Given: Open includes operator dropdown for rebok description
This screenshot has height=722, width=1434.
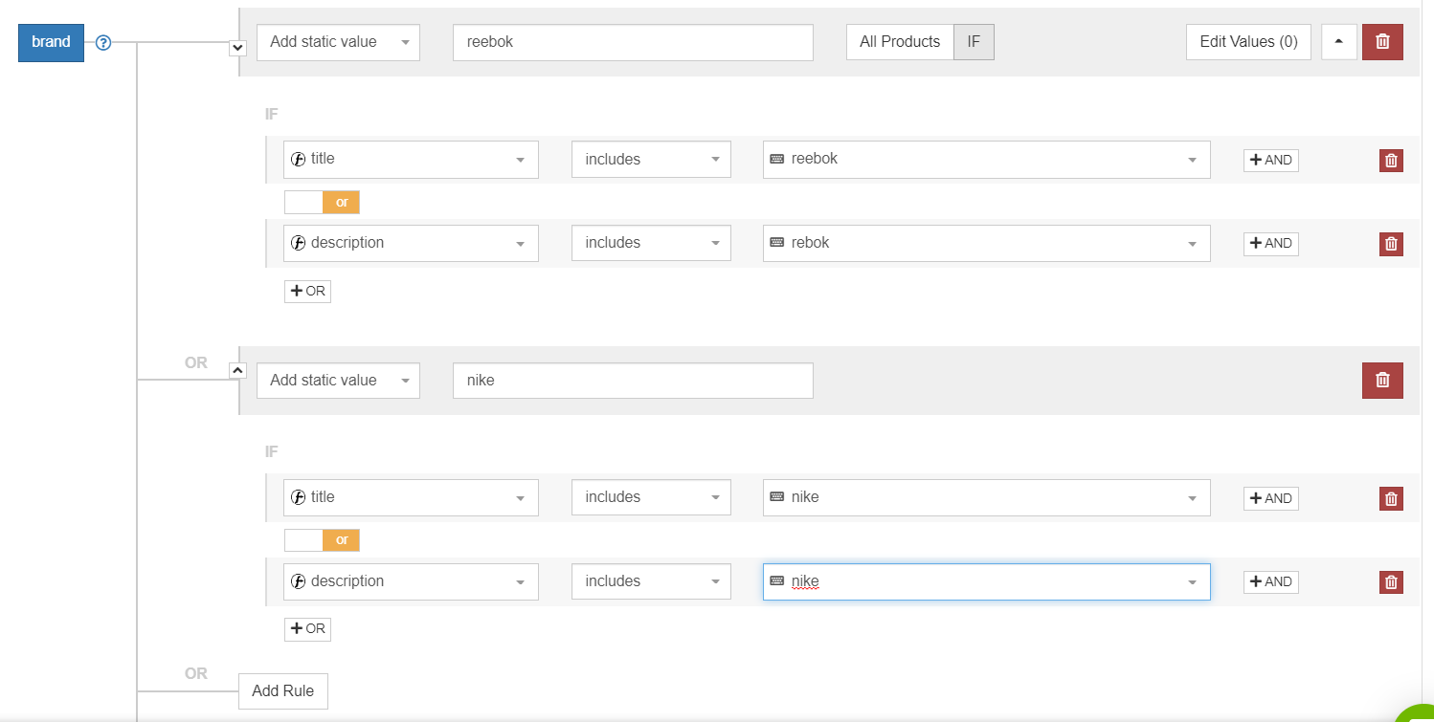Looking at the screenshot, I should click(651, 243).
